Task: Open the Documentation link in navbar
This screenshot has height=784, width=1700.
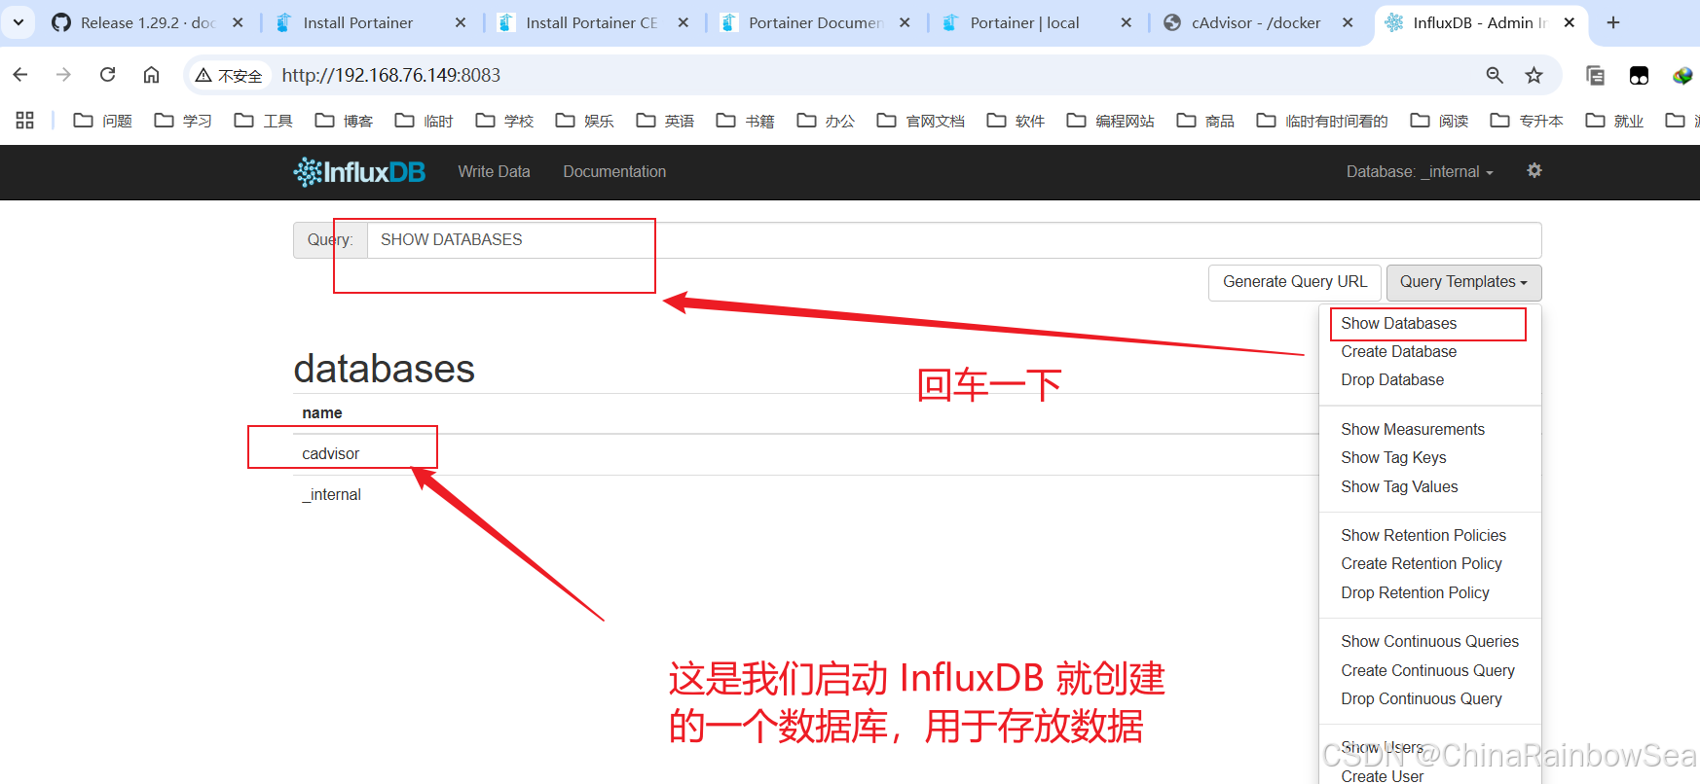Action: tap(614, 172)
